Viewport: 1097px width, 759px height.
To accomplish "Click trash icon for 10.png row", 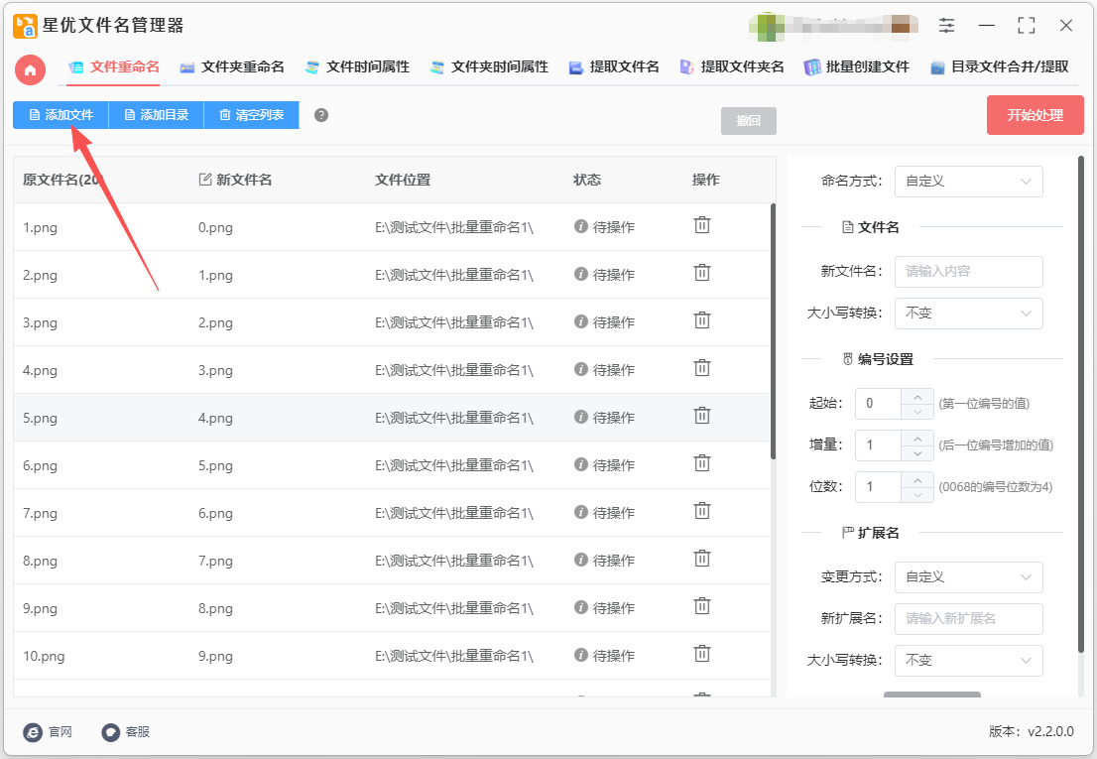I will pos(701,654).
